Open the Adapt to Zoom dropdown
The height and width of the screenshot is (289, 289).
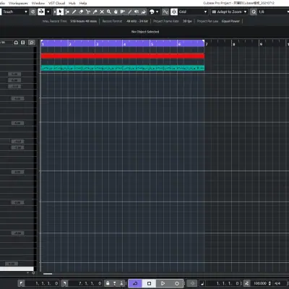coord(229,12)
